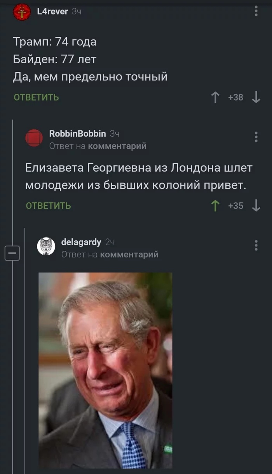The image size is (272, 474).
Task: Open the RobbinBobbin username link
Action: (78, 134)
